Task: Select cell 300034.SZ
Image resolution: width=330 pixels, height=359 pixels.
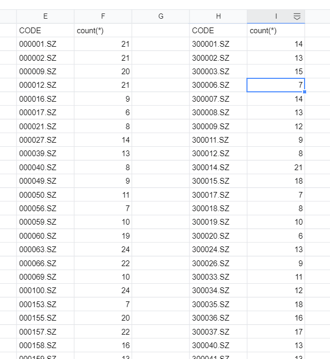Action: click(x=218, y=291)
